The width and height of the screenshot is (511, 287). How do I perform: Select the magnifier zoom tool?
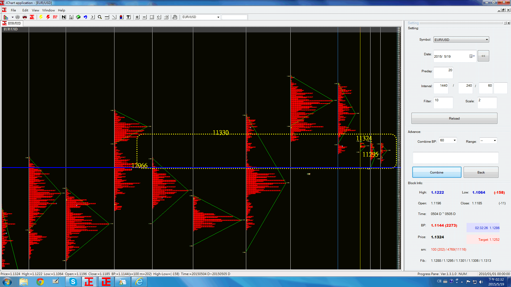[100, 17]
